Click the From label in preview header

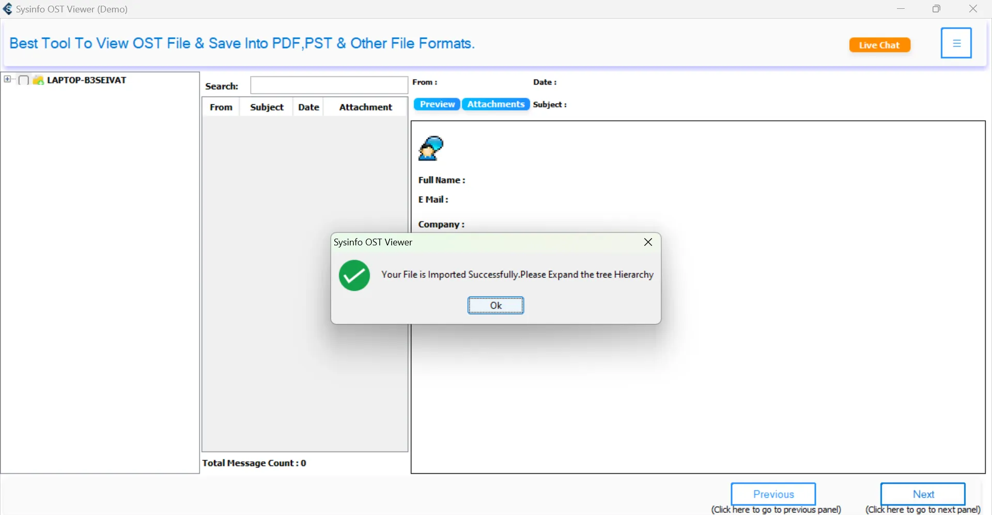(425, 82)
